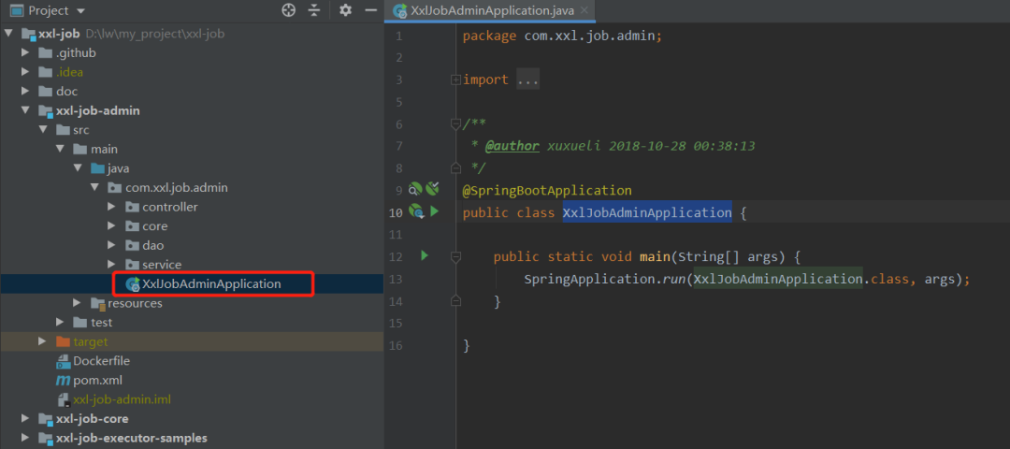The width and height of the screenshot is (1010, 449).
Task: Click the Dockerfile file icon
Action: (63, 361)
